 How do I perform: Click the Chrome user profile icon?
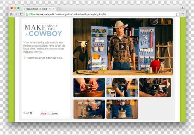click(x=182, y=8)
